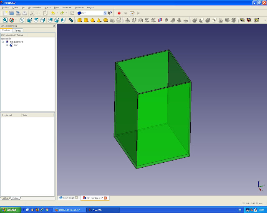The height and width of the screenshot is (213, 267).
Task: Save the document with the Save icon
Action: tap(18, 13)
